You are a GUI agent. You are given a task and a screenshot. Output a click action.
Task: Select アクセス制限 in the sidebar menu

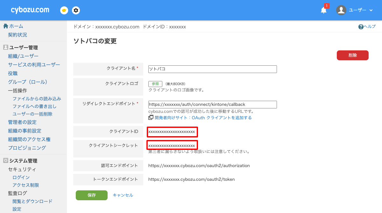[25, 185]
